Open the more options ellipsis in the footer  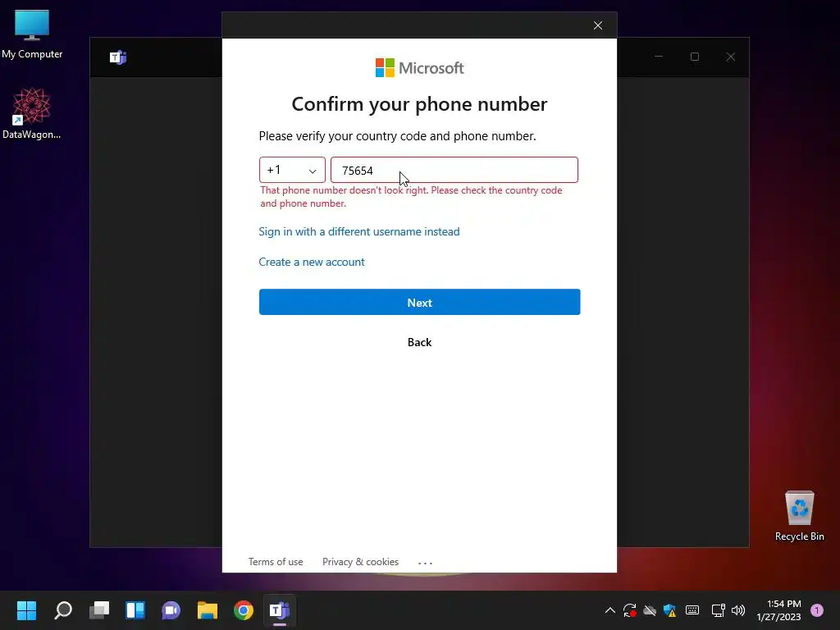pyautogui.click(x=426, y=563)
